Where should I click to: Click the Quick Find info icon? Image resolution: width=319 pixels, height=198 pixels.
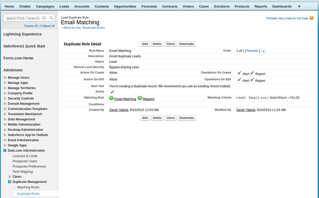point(44,18)
